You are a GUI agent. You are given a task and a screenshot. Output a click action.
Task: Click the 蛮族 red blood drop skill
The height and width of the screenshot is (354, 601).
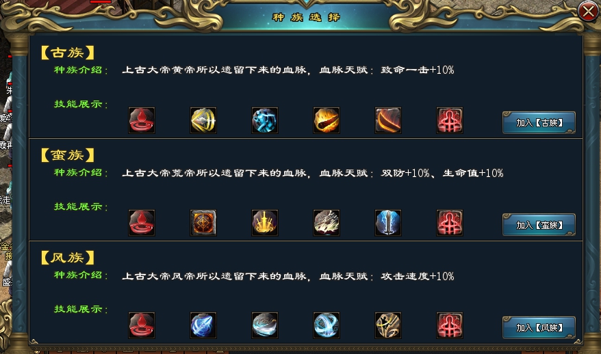(142, 223)
